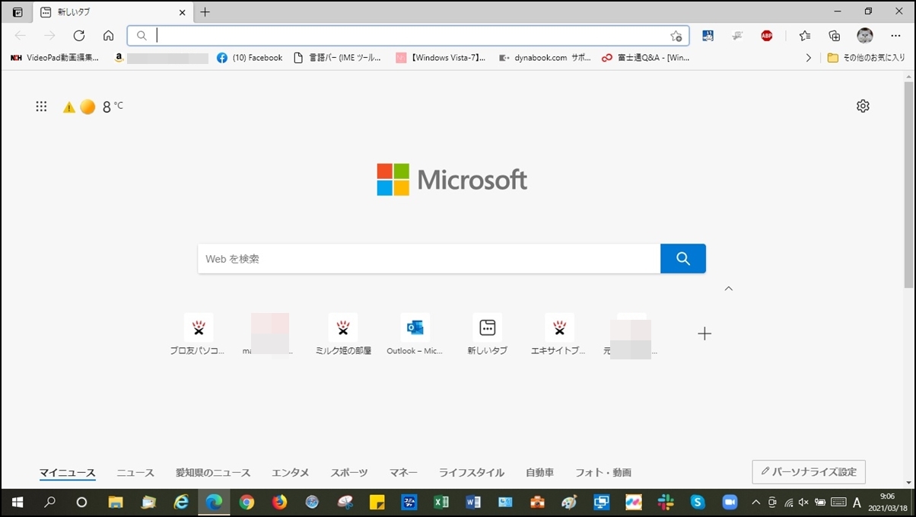Screen dimensions: 916x517
Task: Focus the browser address bar
Action: [408, 36]
